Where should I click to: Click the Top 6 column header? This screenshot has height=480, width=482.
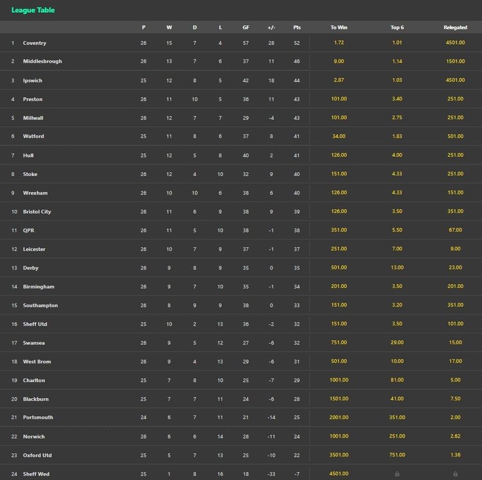397,28
